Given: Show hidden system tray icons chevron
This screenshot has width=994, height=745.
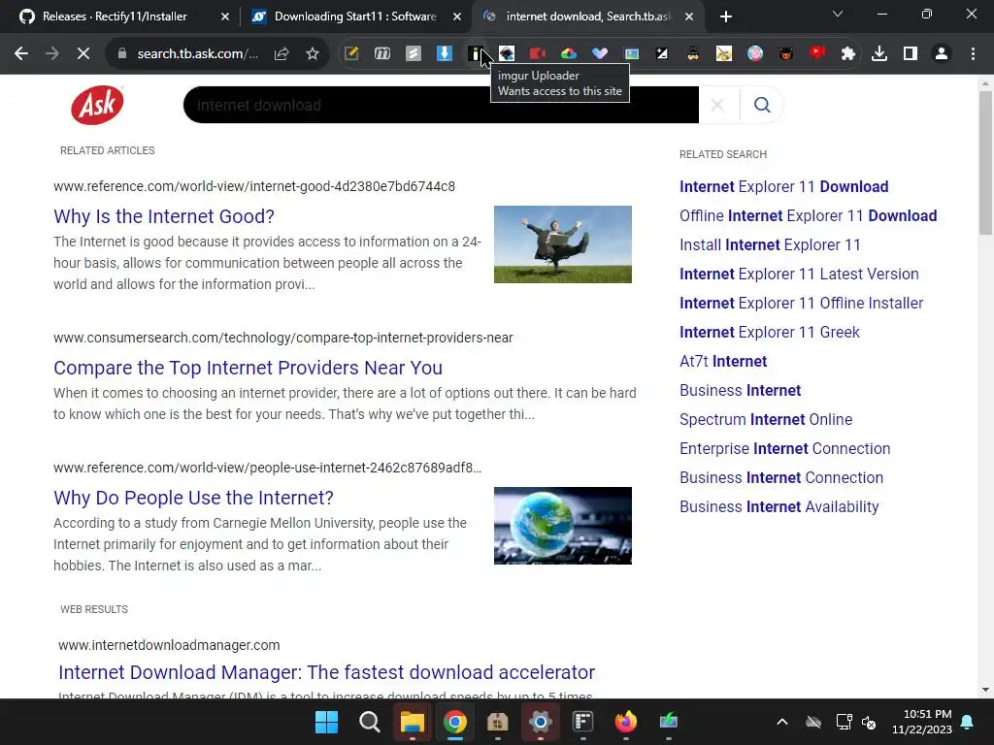Looking at the screenshot, I should pyautogui.click(x=782, y=722).
